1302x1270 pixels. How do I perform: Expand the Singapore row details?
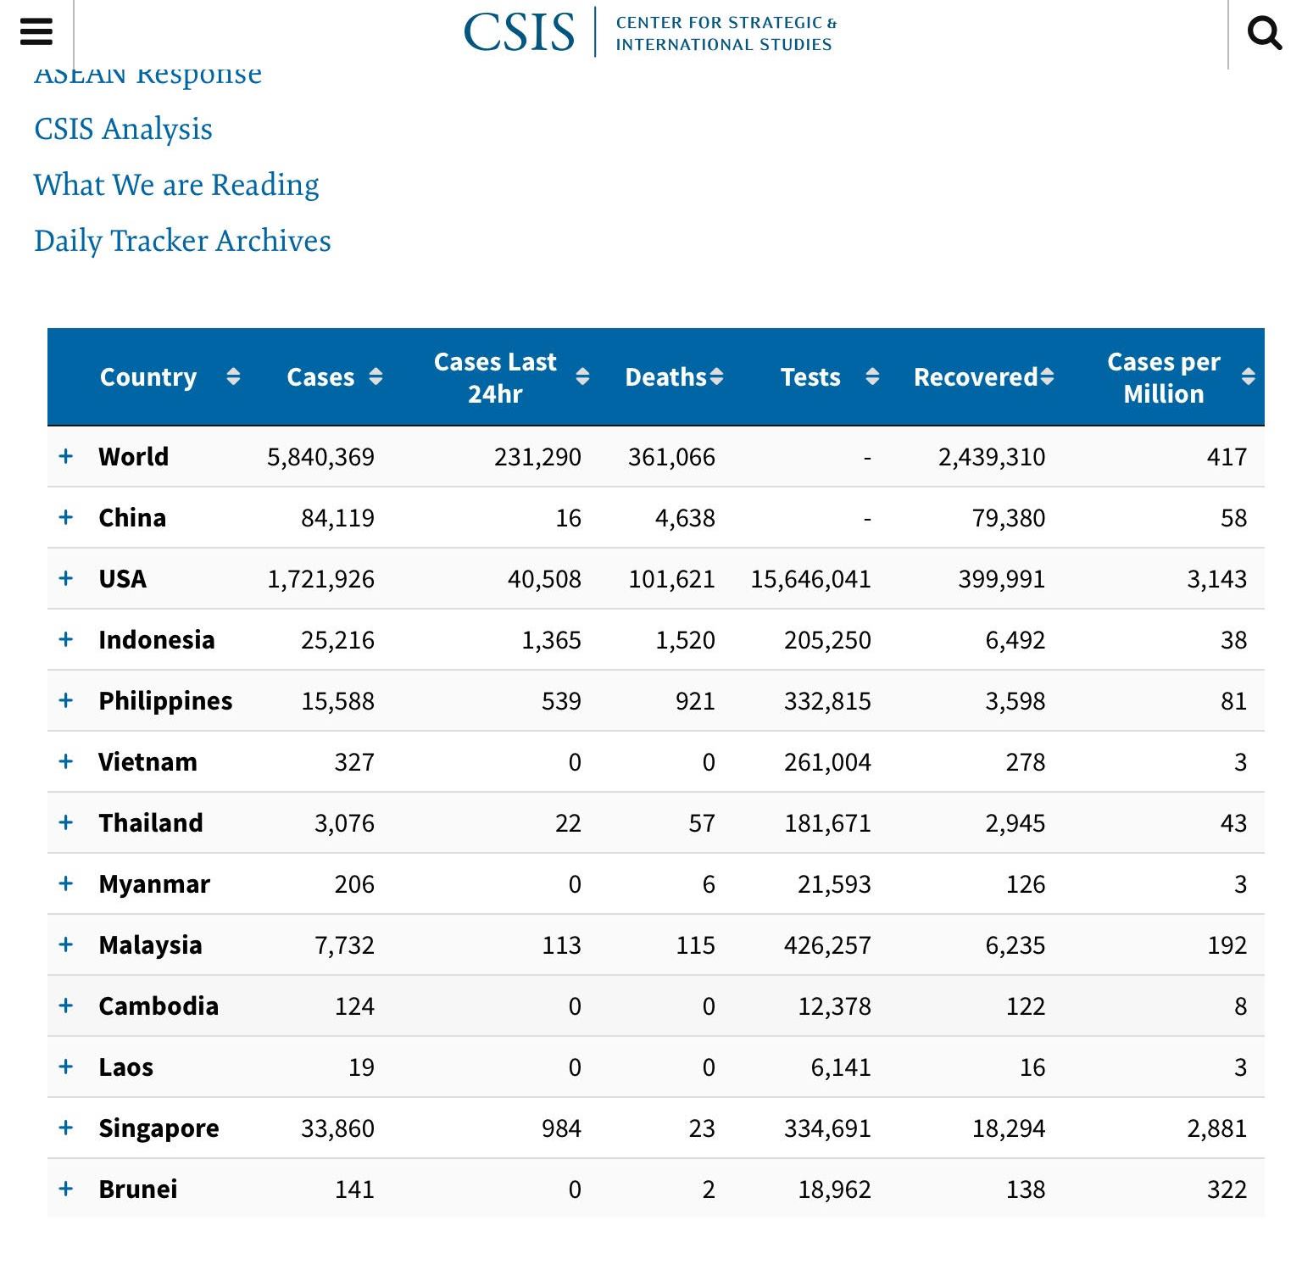66,1128
